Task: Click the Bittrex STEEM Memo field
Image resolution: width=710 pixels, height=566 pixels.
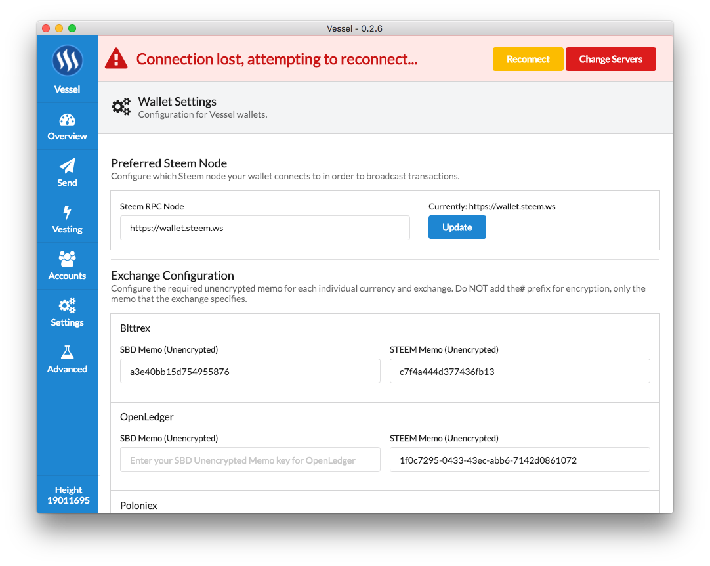Action: [x=519, y=371]
